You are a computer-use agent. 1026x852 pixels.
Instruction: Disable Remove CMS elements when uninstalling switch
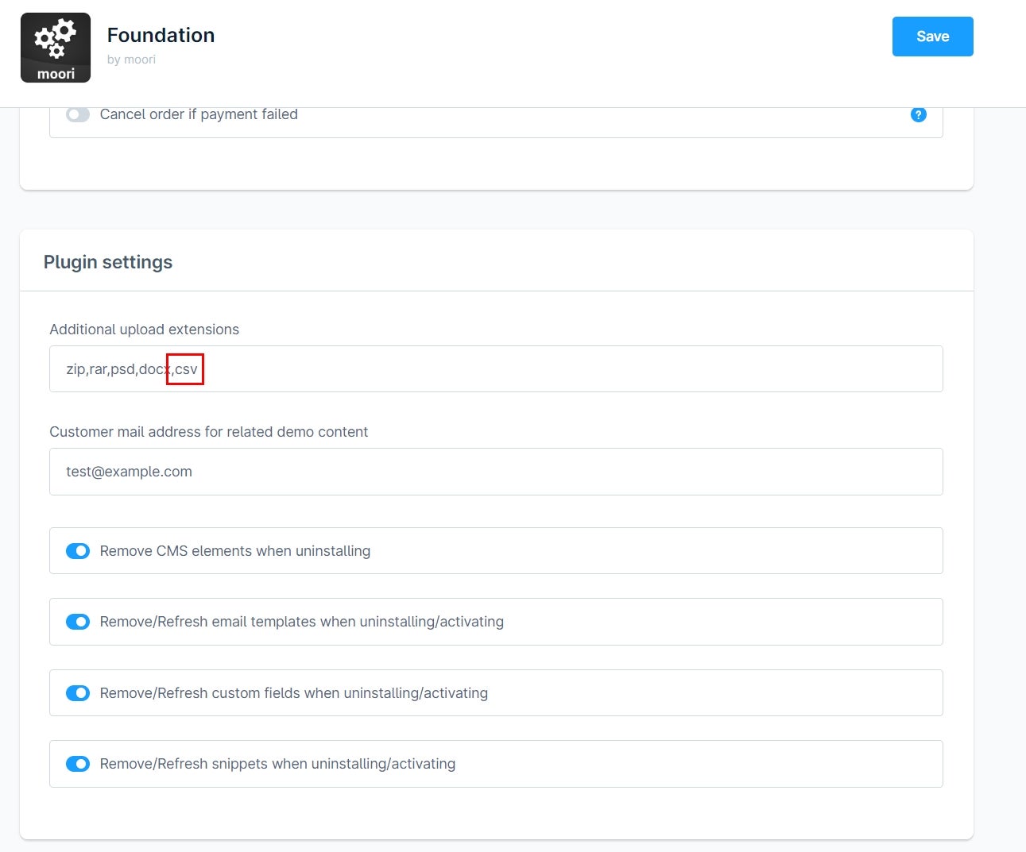[78, 551]
